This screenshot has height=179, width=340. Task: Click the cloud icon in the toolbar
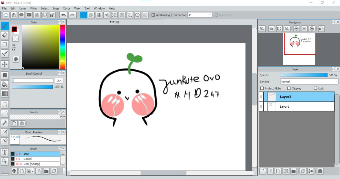tap(6, 15)
